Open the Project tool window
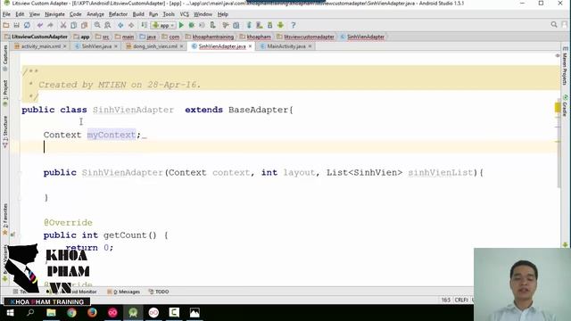The width and height of the screenshot is (571, 321). point(5,93)
